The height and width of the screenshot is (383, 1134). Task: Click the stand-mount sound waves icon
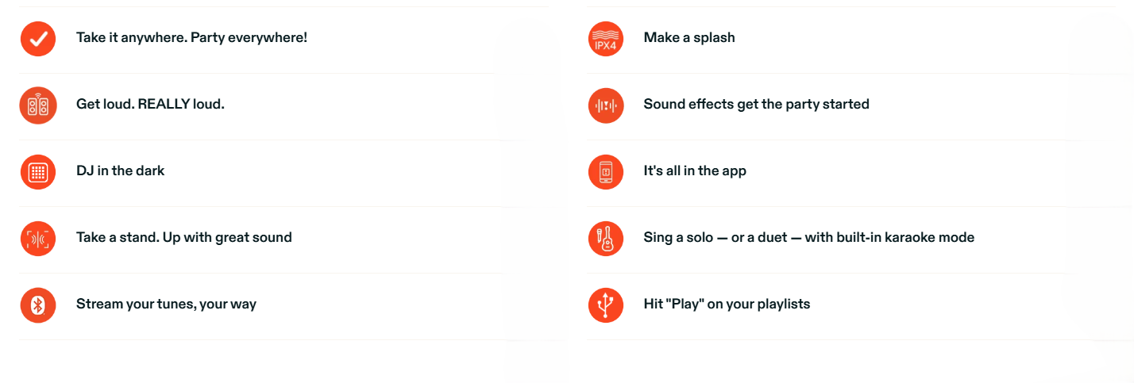[38, 238]
